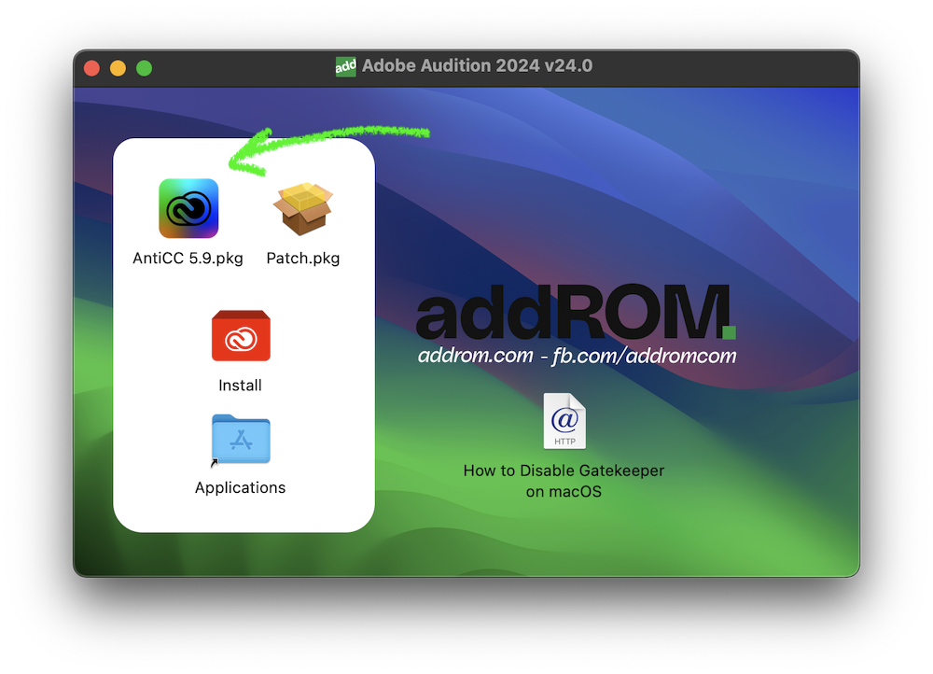
Task: Open the Applications folder shortcut icon
Action: tap(241, 440)
